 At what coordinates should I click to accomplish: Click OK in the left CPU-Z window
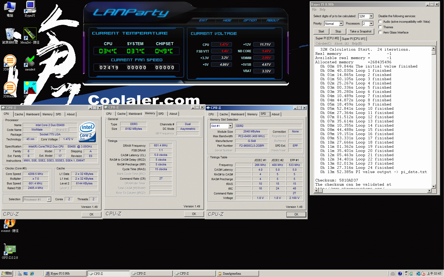(91, 214)
